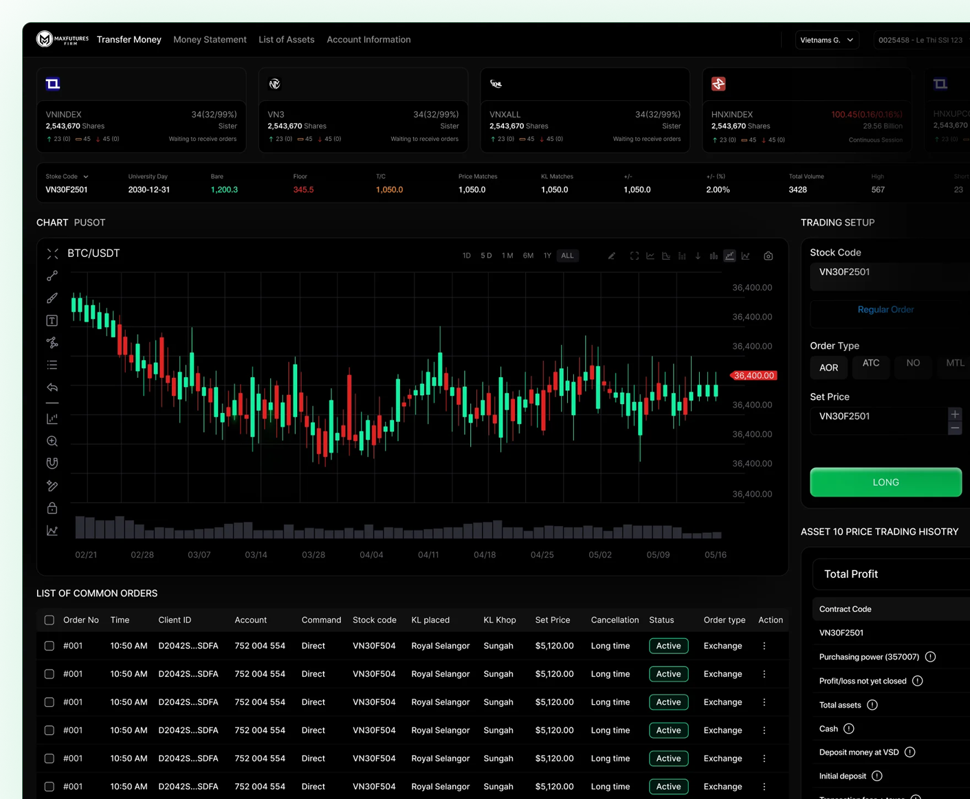The image size is (970, 799).
Task: Open the Vietnams G. dropdown
Action: pyautogui.click(x=827, y=40)
